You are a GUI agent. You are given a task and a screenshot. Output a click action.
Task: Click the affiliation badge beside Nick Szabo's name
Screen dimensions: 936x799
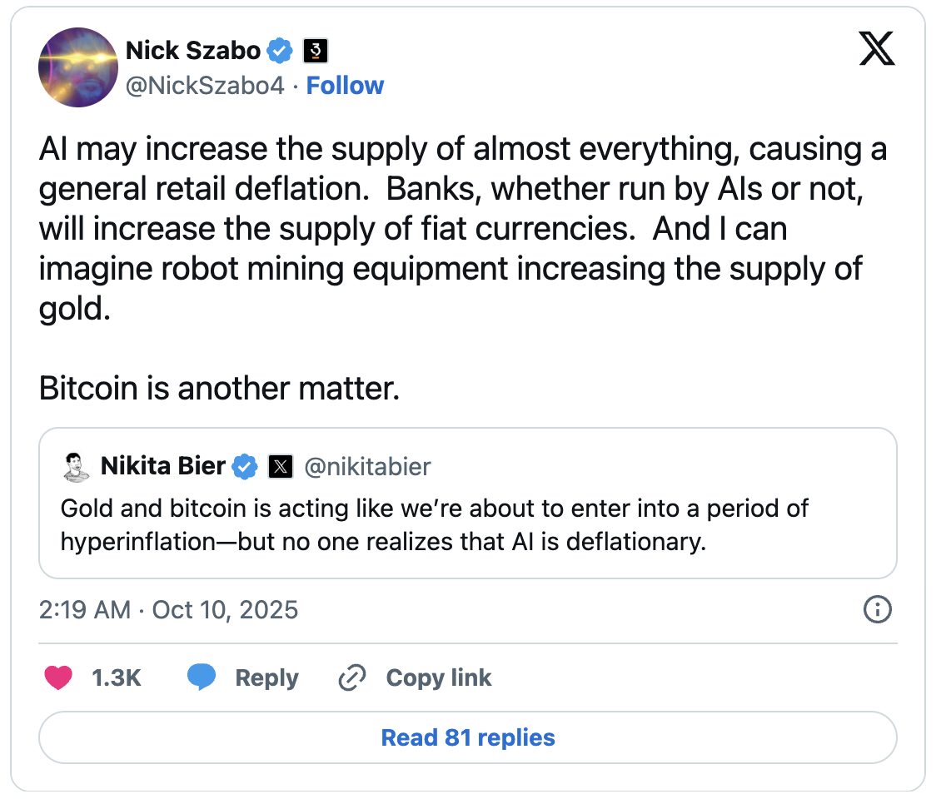point(314,52)
